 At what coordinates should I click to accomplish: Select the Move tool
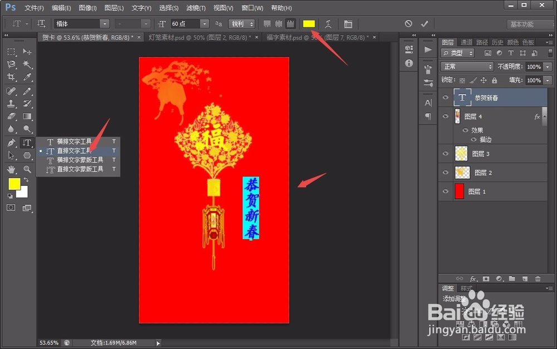click(x=27, y=52)
